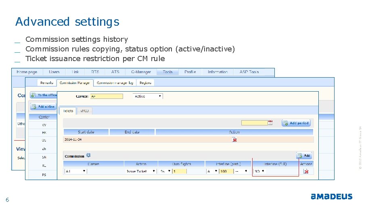366x205 pixels.
Task: Select carrier HR in the list
Action: pyautogui.click(x=44, y=133)
